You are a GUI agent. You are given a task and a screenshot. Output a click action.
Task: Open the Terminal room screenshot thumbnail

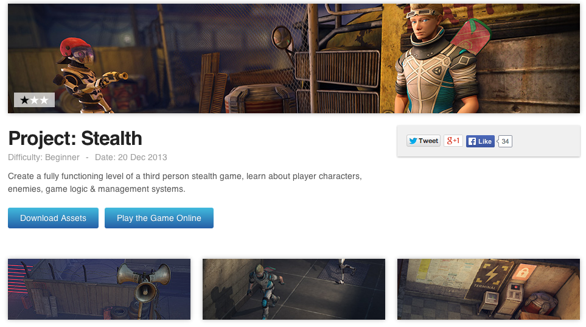[x=489, y=289]
